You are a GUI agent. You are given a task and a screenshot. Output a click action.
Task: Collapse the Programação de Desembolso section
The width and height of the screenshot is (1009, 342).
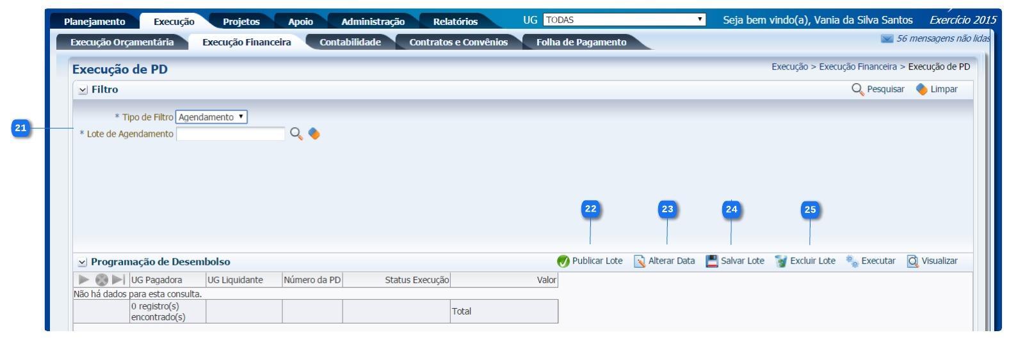82,262
